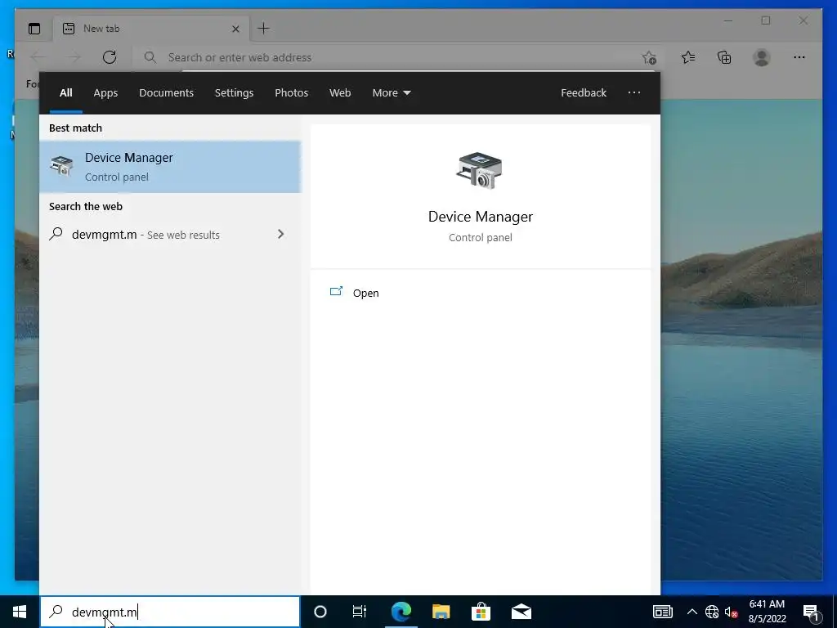
Task: Open the notification center icon
Action: (x=811, y=612)
